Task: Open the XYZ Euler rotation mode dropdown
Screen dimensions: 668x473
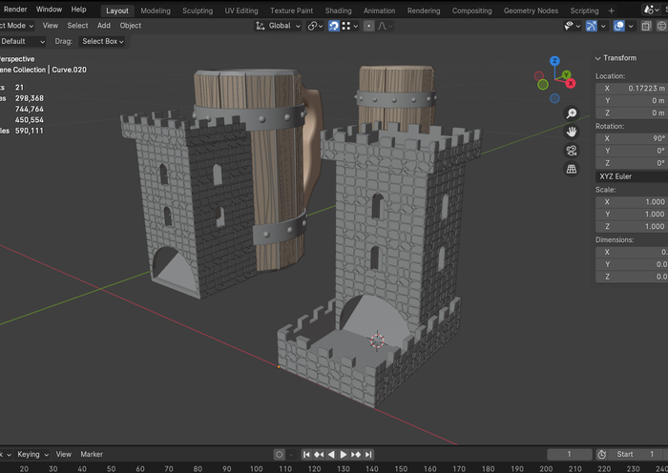Action: click(x=631, y=176)
